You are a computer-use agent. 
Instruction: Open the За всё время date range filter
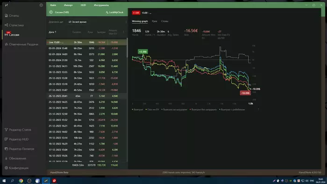(x=78, y=22)
